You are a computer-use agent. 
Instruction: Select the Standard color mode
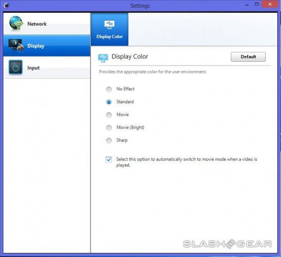coord(109,102)
